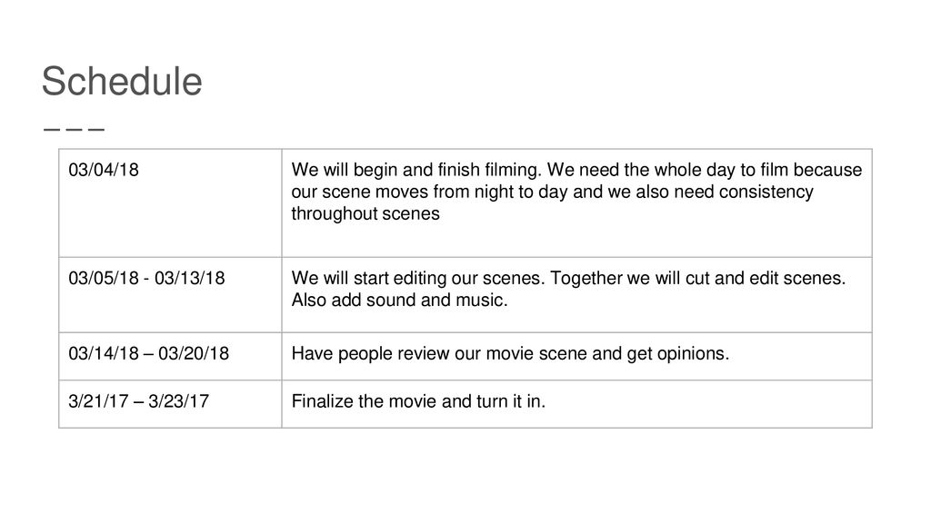This screenshot has width=931, height=523.
Task: Click the "03/20/18" end date text
Action: click(194, 353)
